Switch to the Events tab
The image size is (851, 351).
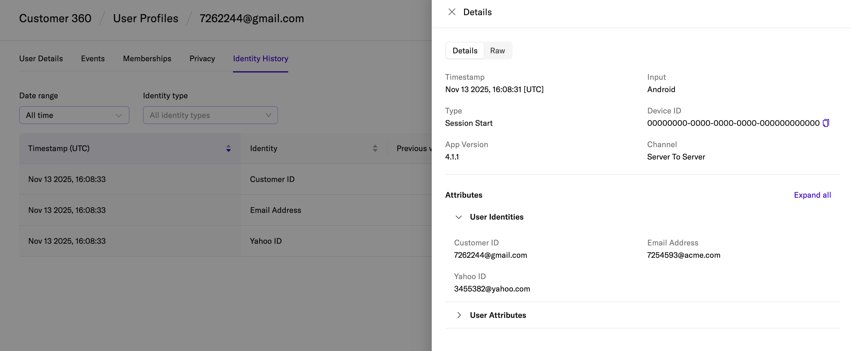(x=93, y=59)
